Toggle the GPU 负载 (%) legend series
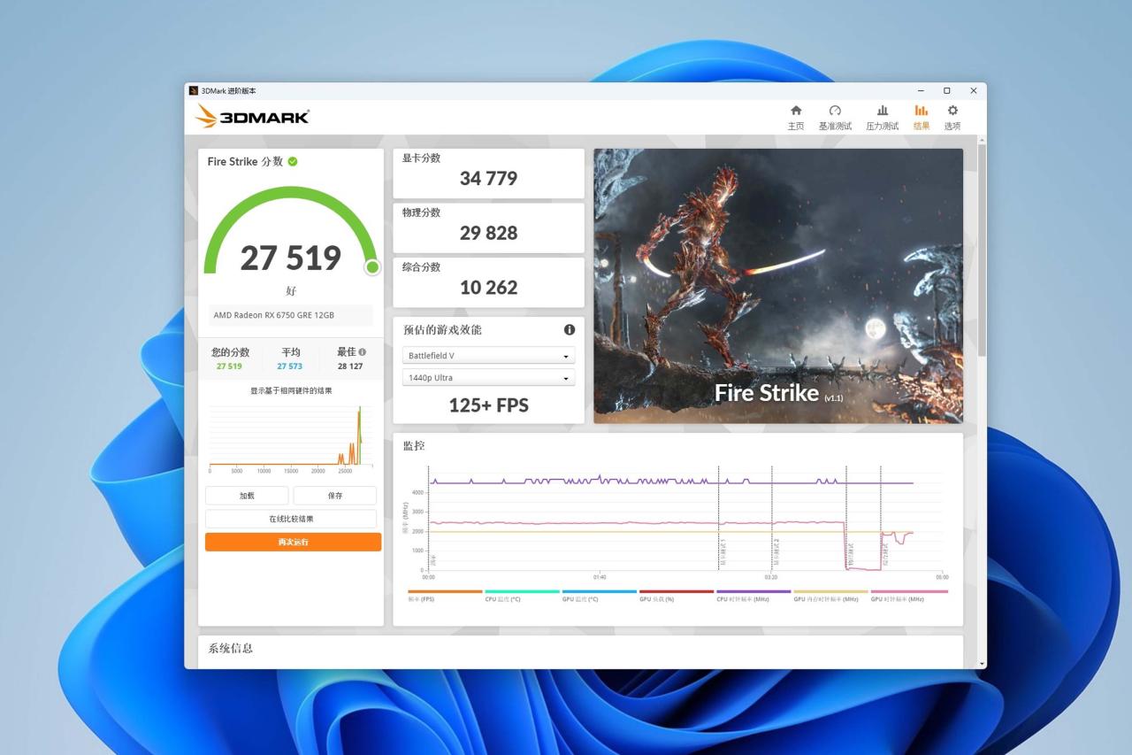Viewport: 1132px width, 755px height. pos(677,596)
